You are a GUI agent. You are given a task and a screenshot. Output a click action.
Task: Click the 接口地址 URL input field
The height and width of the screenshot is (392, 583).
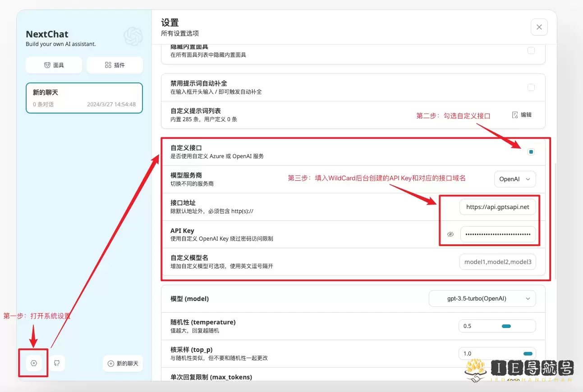click(498, 207)
